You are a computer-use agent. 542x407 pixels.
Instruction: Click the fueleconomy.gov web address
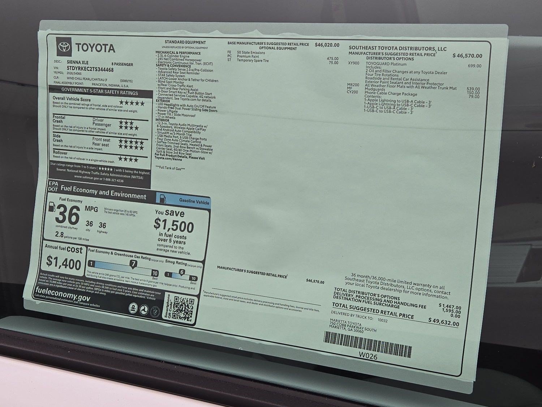point(63,294)
